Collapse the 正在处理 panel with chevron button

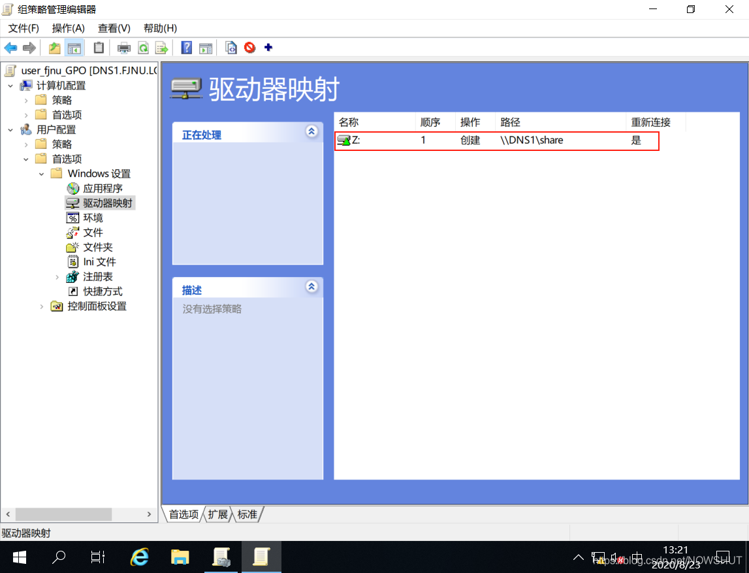(312, 131)
